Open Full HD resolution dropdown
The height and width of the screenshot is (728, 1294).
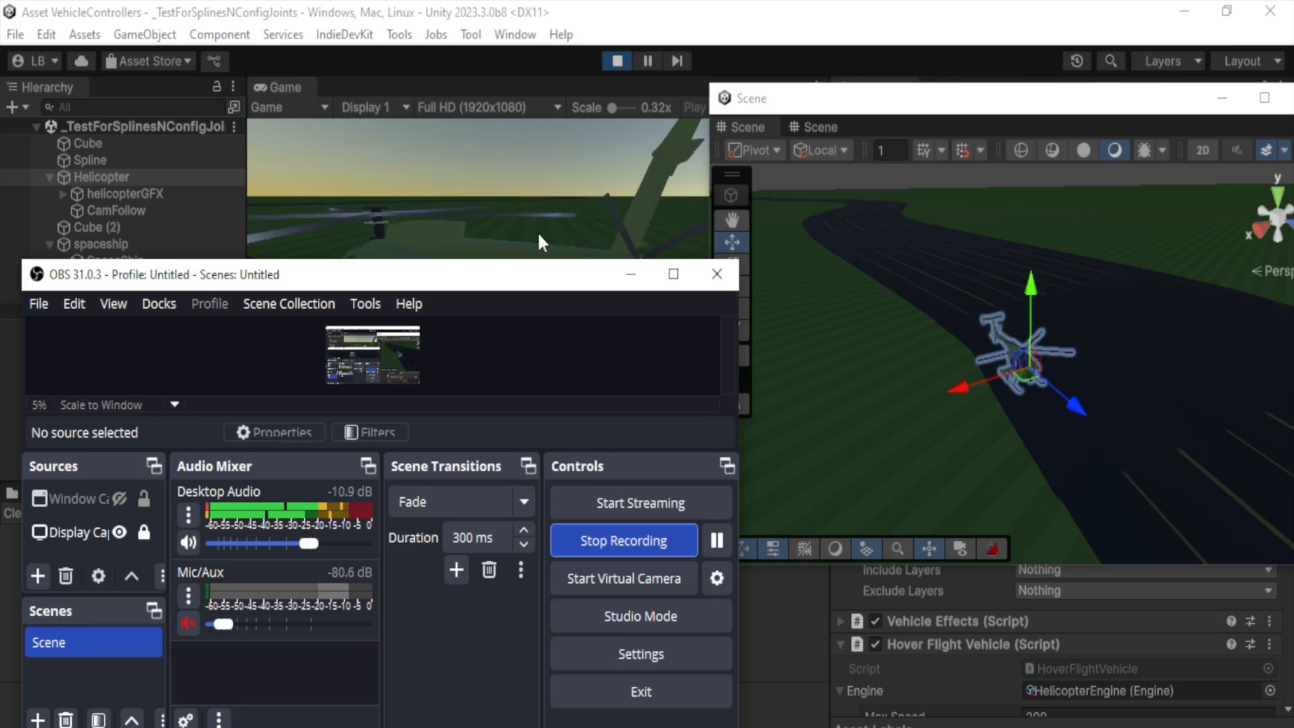tap(489, 107)
